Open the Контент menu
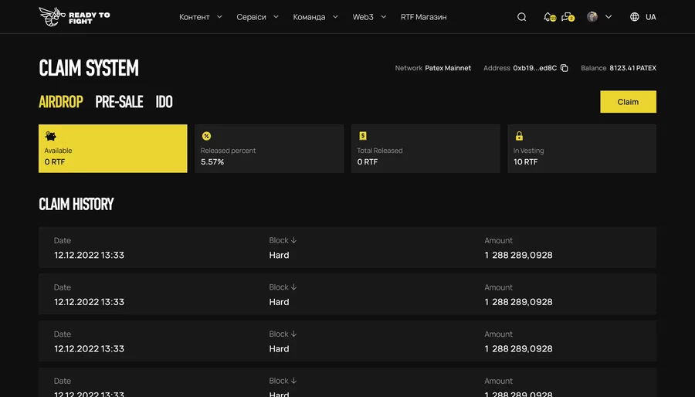This screenshot has height=397, width=695. pyautogui.click(x=194, y=17)
